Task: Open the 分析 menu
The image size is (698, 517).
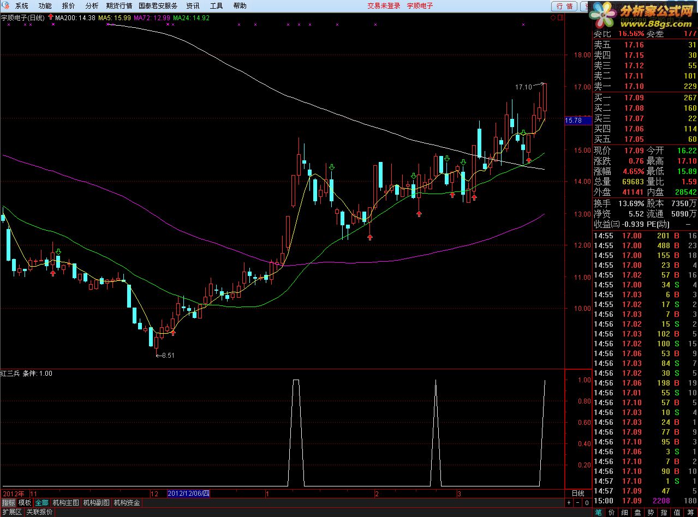Action: pyautogui.click(x=92, y=6)
